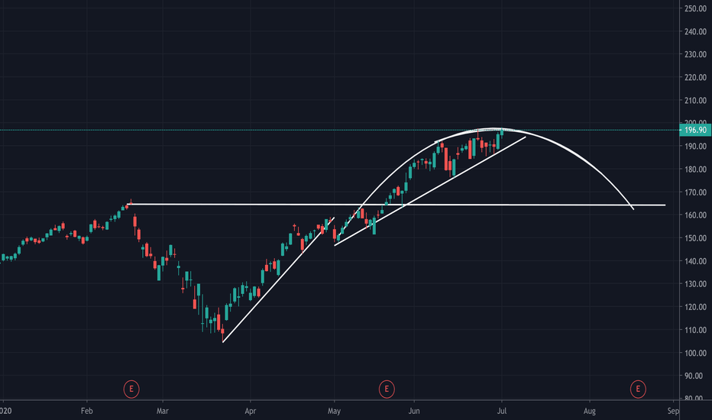The width and height of the screenshot is (712, 420).
Task: Click the Jul label on time axis
Action: pyautogui.click(x=502, y=411)
